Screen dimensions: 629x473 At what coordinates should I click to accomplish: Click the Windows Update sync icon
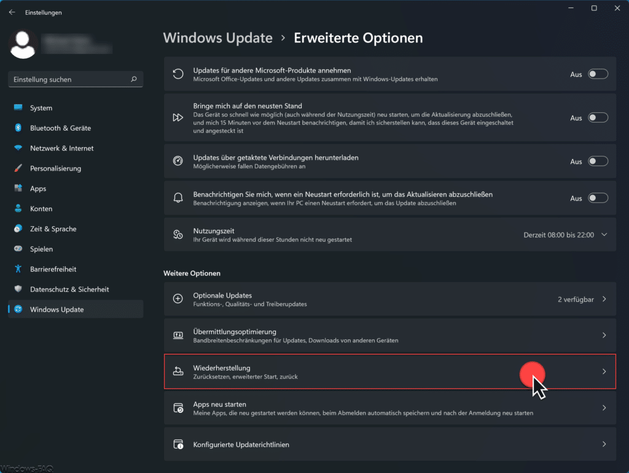point(18,309)
